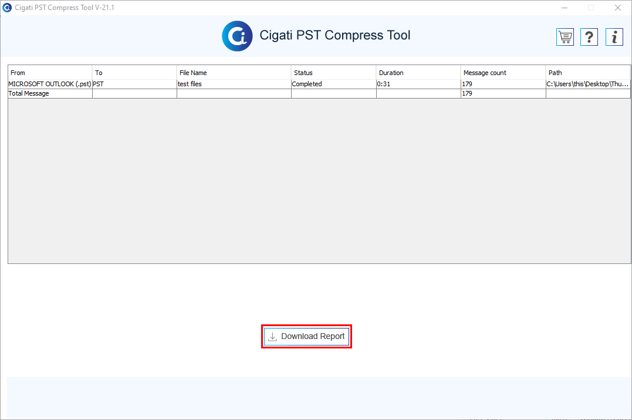Sort by the File Name column header
The width and height of the screenshot is (632, 420).
[234, 73]
